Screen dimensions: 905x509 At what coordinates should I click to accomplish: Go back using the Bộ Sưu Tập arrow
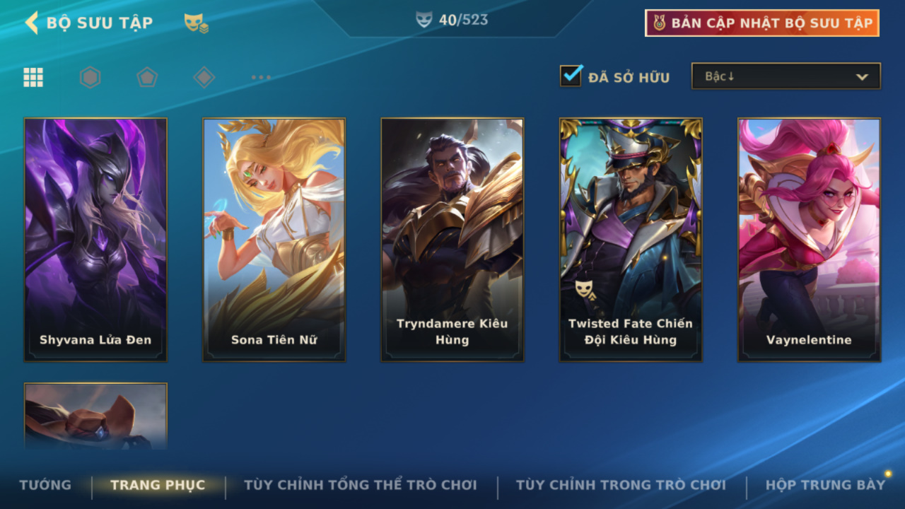(x=31, y=23)
